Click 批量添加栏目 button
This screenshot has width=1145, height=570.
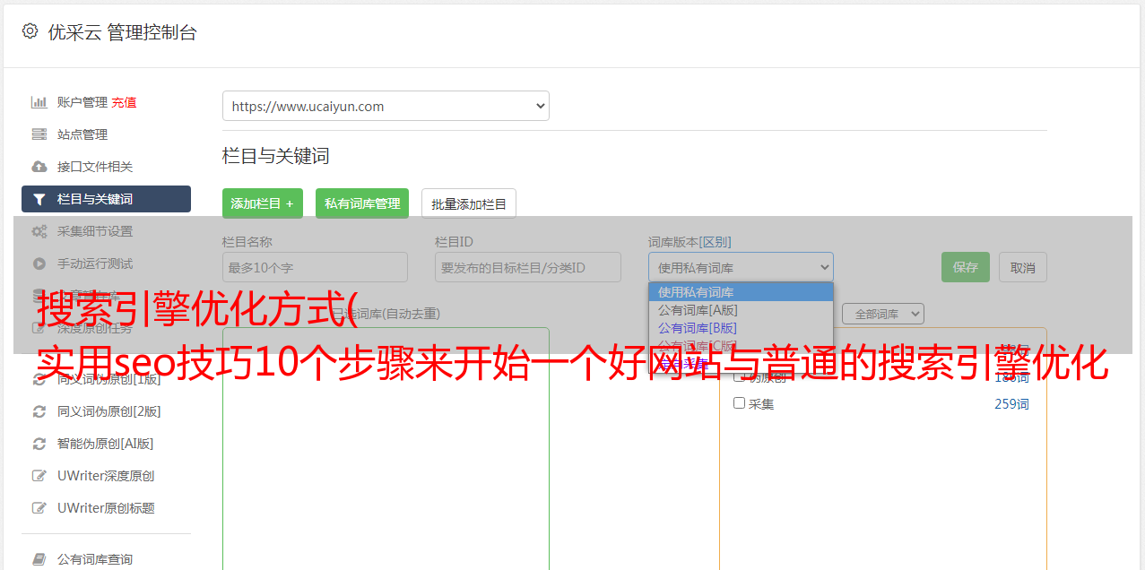coord(469,203)
